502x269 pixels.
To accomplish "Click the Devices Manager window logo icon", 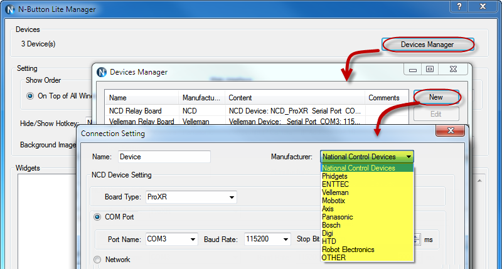I will [x=102, y=72].
